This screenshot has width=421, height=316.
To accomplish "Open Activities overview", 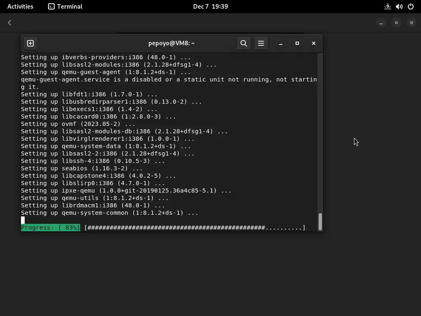I will (20, 7).
